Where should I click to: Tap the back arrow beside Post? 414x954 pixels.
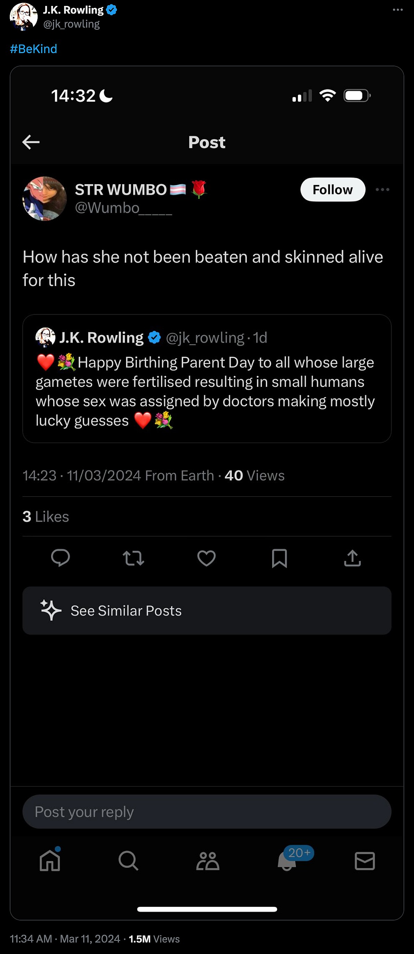[x=31, y=142]
